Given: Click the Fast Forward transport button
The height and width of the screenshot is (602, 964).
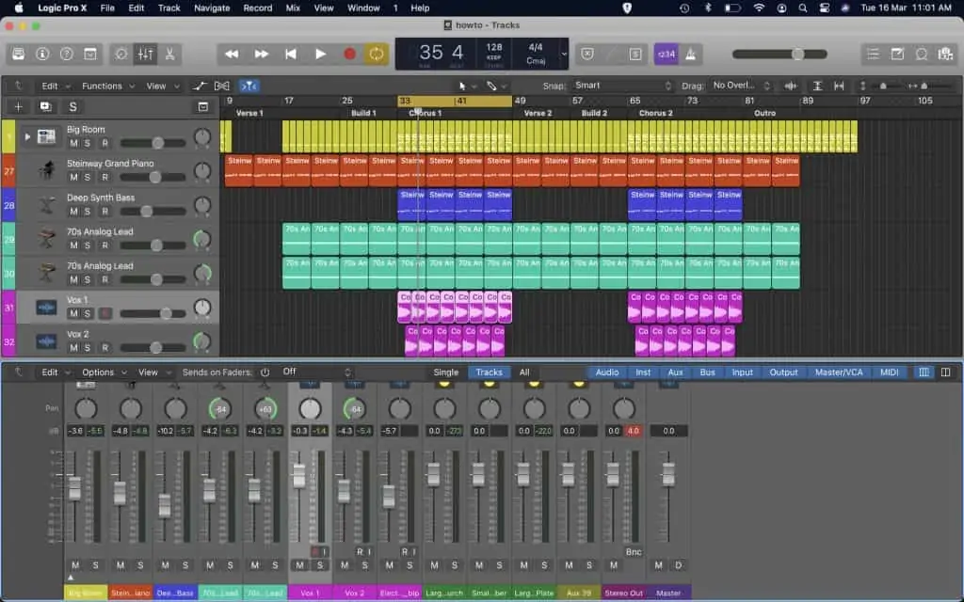Looking at the screenshot, I should (x=262, y=54).
